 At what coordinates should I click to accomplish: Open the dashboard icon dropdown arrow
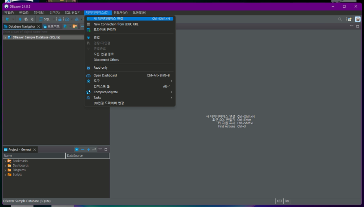72,19
